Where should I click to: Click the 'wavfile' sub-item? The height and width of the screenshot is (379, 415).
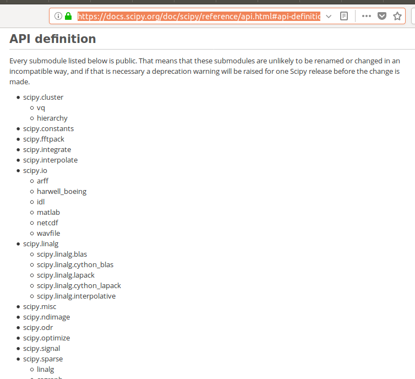(48, 234)
